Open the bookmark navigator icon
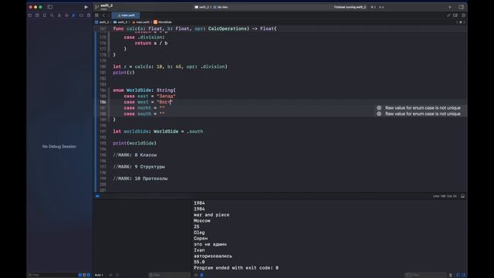 [x=45, y=15]
